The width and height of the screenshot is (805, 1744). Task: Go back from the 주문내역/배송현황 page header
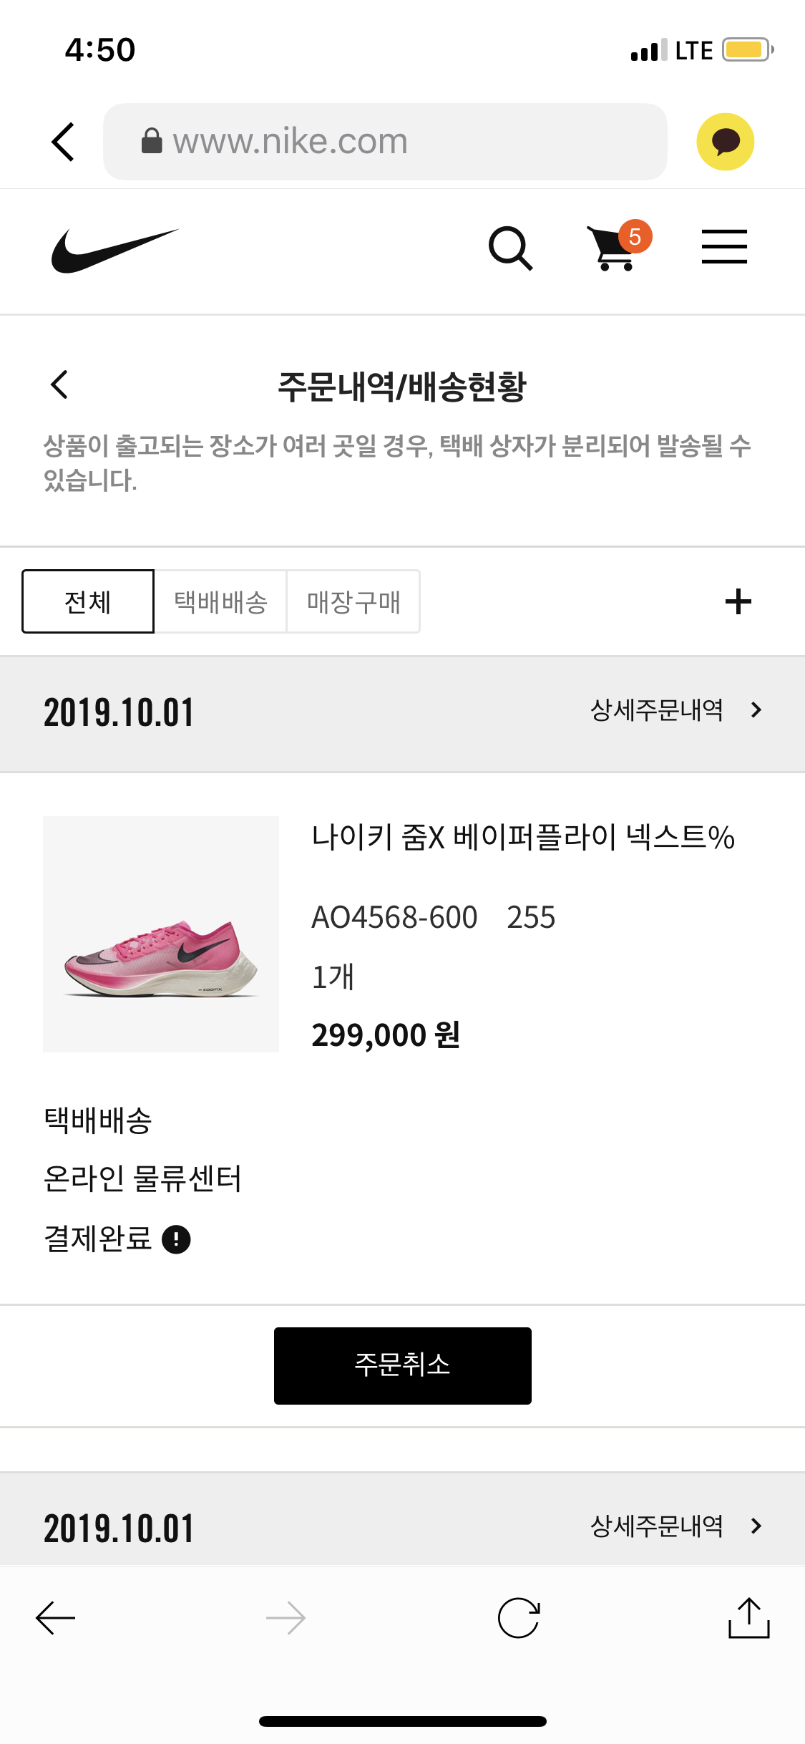(59, 384)
